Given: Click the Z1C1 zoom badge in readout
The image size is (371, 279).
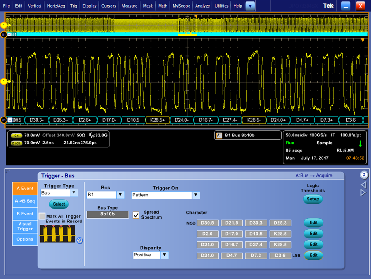Looking at the screenshot, I should pyautogui.click(x=17, y=143).
